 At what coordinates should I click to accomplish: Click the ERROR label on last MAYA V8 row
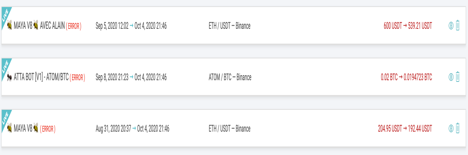(48, 129)
